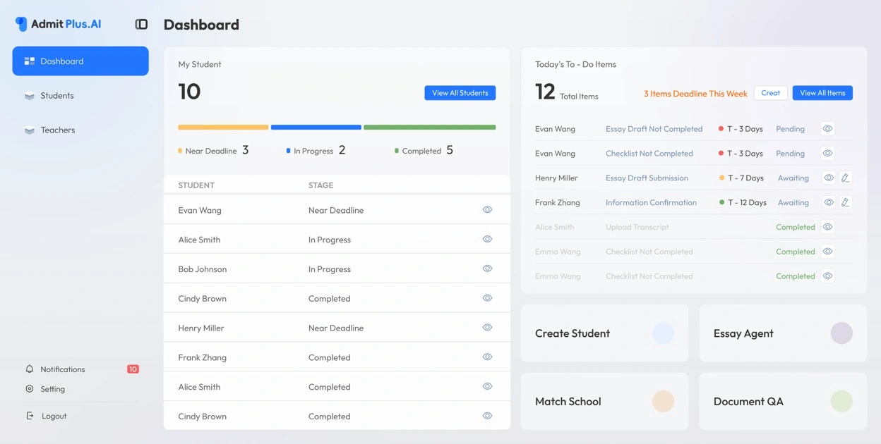Click the Logout icon
881x444 pixels.
point(29,416)
